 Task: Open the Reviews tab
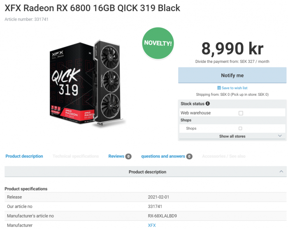click(116, 156)
